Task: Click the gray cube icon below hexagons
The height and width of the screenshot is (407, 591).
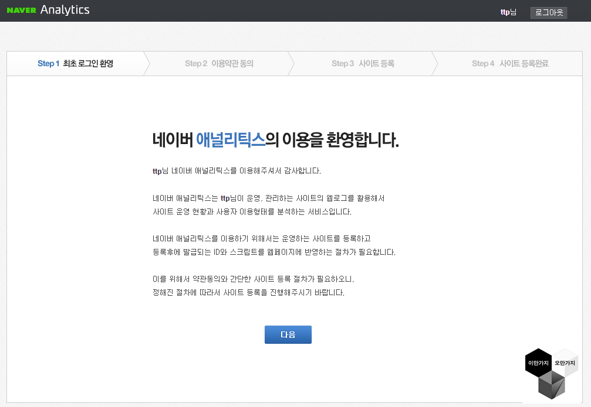Action: pos(552,385)
